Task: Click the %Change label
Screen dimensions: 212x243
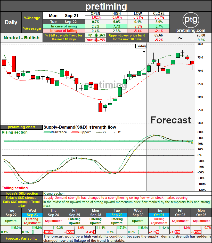Action: pyautogui.click(x=32, y=18)
